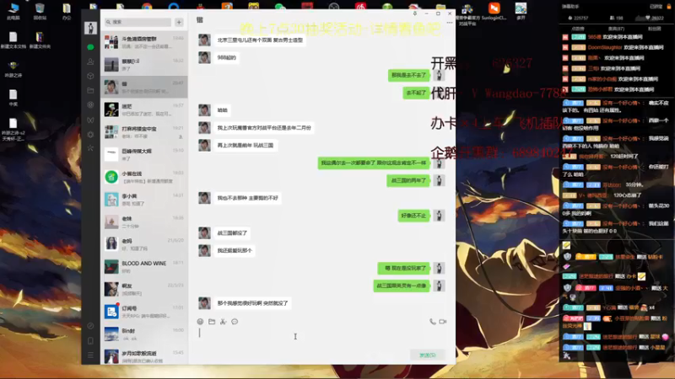Open chat with Bin射
The height and width of the screenshot is (379, 675).
(x=143, y=334)
